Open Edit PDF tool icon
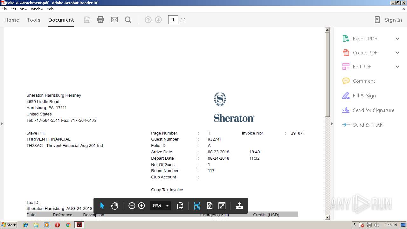 pyautogui.click(x=346, y=66)
